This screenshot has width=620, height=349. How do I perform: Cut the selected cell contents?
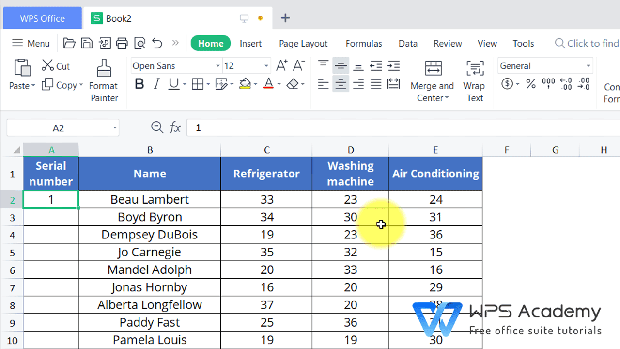56,66
